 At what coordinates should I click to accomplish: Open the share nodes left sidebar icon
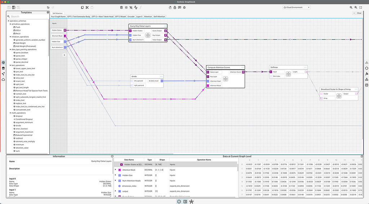click(x=3, y=74)
